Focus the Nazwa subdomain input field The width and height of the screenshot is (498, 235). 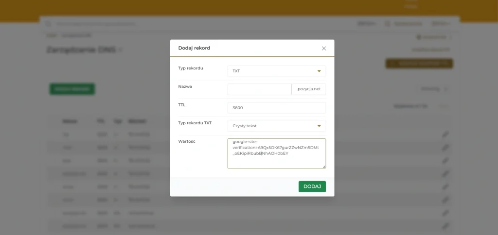[x=259, y=89]
